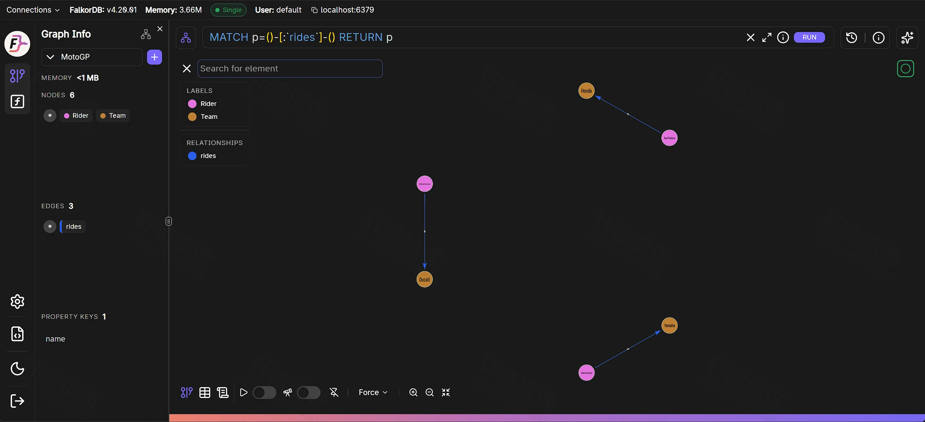Image resolution: width=925 pixels, height=422 pixels.
Task: Expand the MotoGP graph selector
Action: 92,57
